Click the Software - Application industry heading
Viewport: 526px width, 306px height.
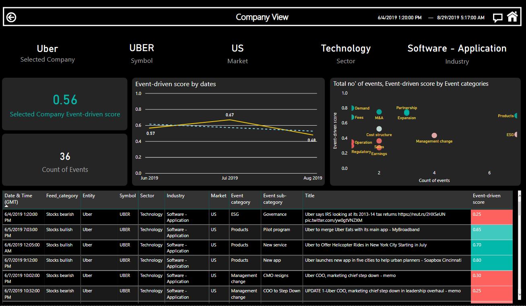click(x=457, y=48)
